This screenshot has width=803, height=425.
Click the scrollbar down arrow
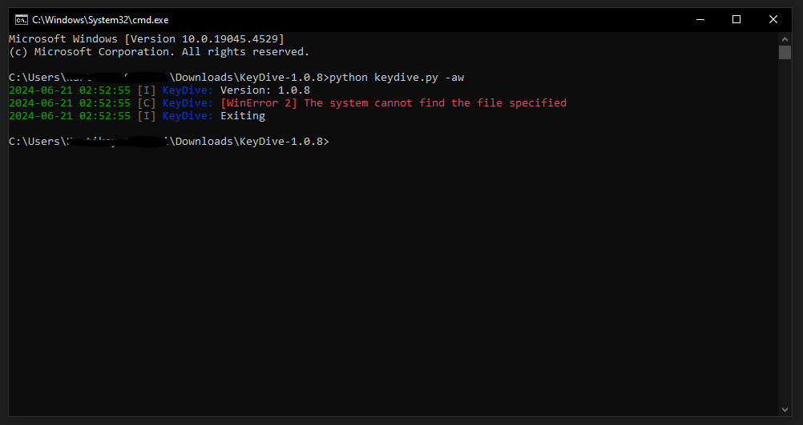pyautogui.click(x=785, y=410)
